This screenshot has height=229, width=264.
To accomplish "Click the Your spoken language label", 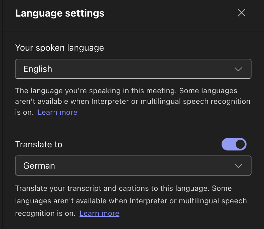I will tap(59, 48).
